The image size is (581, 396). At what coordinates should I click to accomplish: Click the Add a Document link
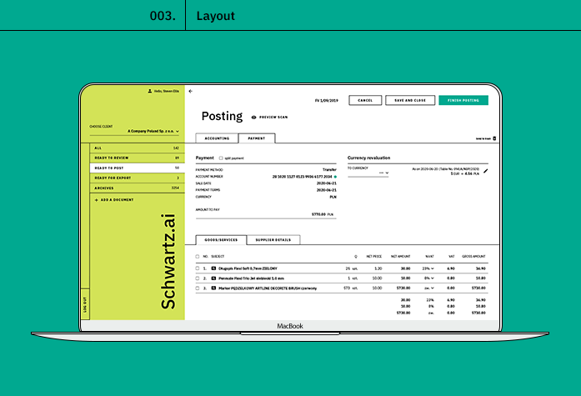coord(117,200)
